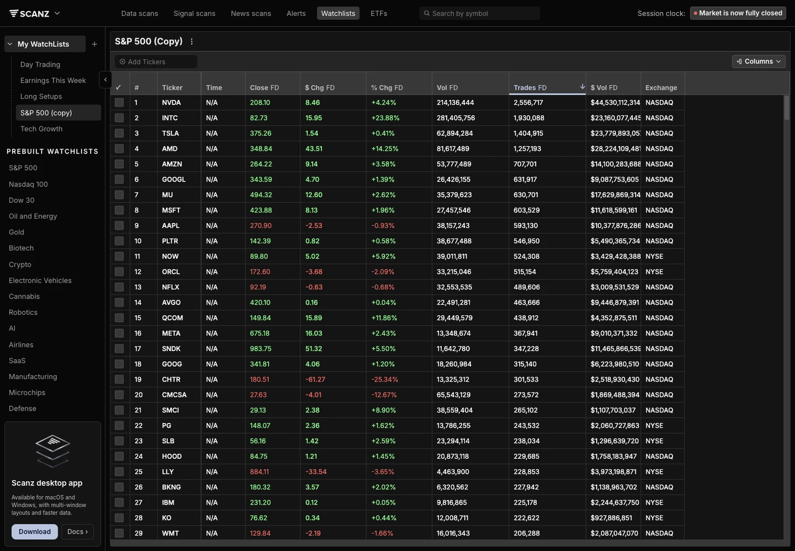The width and height of the screenshot is (795, 551).
Task: Click the sort arrow on Trades FD column
Action: (582, 87)
